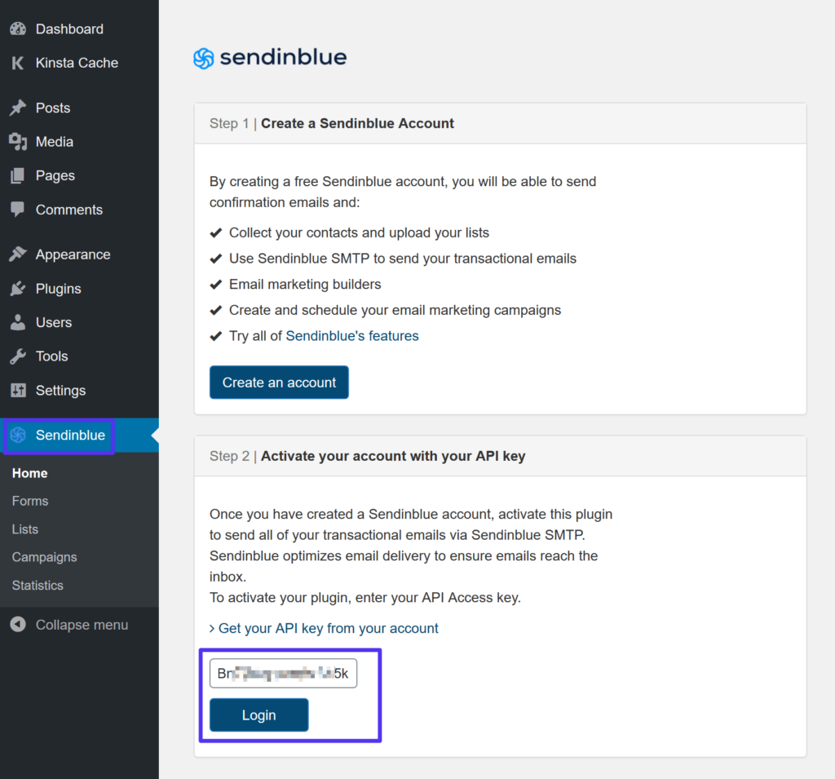Viewport: 835px width, 779px height.
Task: Select the Posts pin icon
Action: pos(18,107)
